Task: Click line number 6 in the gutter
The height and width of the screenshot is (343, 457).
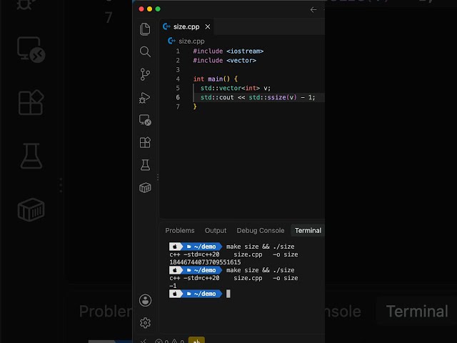Action: click(178, 97)
